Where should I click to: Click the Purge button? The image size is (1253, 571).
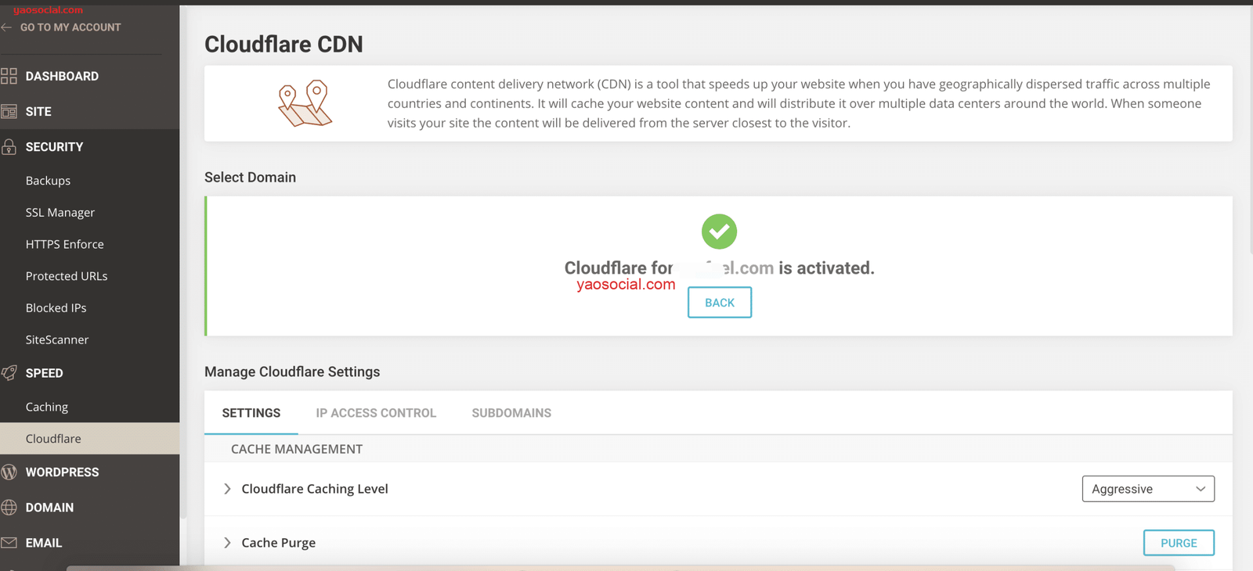point(1178,543)
